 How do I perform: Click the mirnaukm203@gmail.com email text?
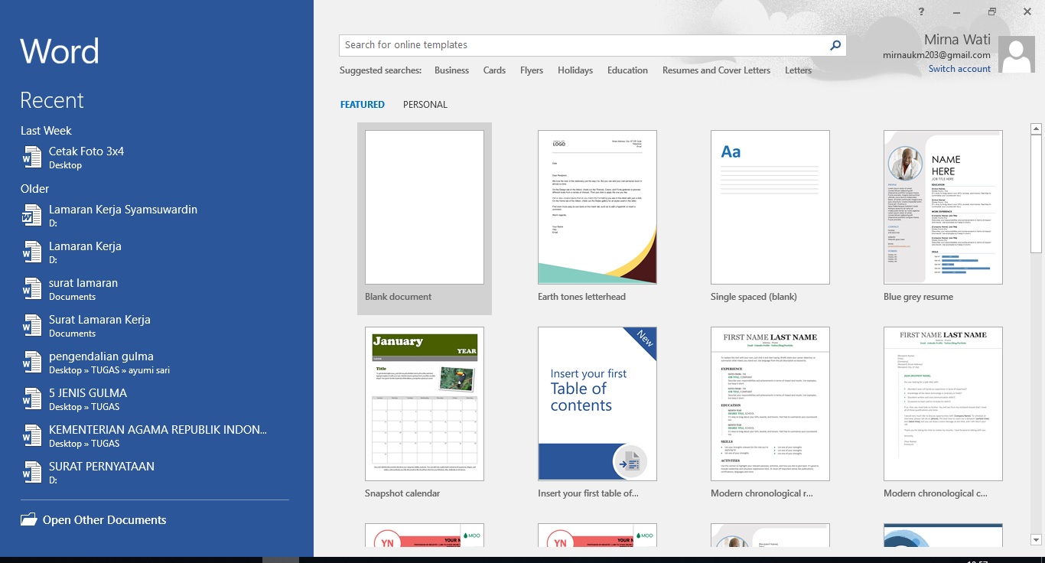(x=936, y=55)
